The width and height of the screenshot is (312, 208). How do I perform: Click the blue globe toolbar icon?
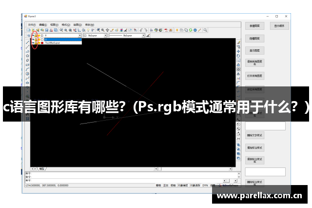[x=195, y=30]
